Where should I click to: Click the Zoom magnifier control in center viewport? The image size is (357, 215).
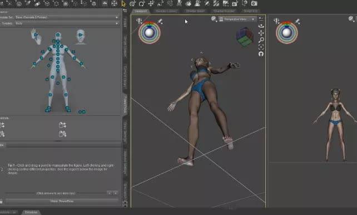[261, 40]
